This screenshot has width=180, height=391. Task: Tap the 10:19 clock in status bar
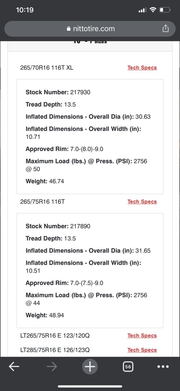(24, 10)
